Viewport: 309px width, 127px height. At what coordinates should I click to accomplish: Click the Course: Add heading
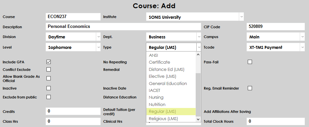pyautogui.click(x=154, y=6)
